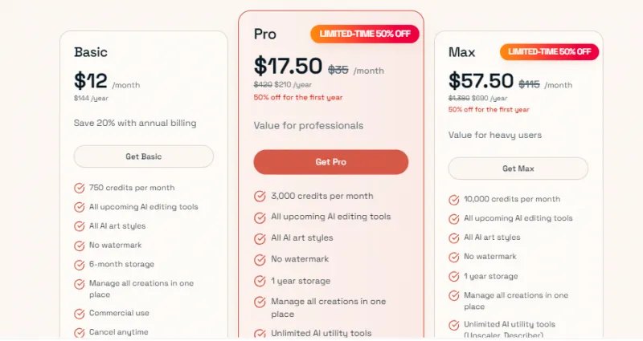The height and width of the screenshot is (341, 643).
Task: Click checkmark icon beside 3,000 credits per month
Action: tap(260, 196)
